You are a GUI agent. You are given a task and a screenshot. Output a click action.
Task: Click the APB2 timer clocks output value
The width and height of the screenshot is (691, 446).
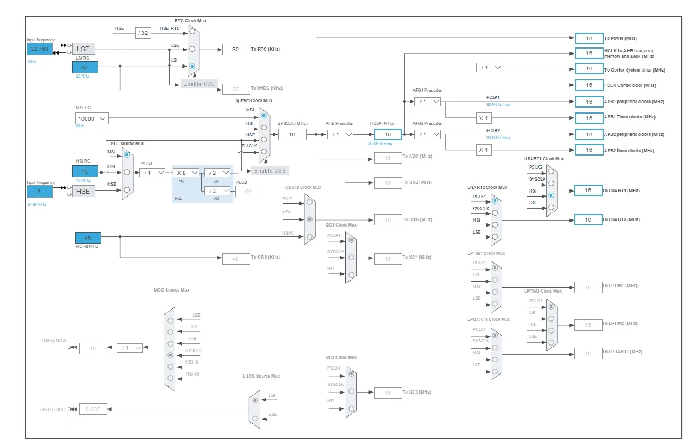[x=589, y=150]
